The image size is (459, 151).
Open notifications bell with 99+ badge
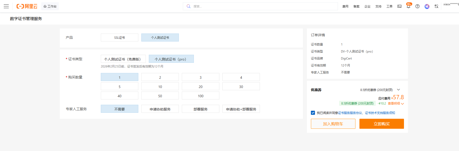pyautogui.click(x=408, y=6)
